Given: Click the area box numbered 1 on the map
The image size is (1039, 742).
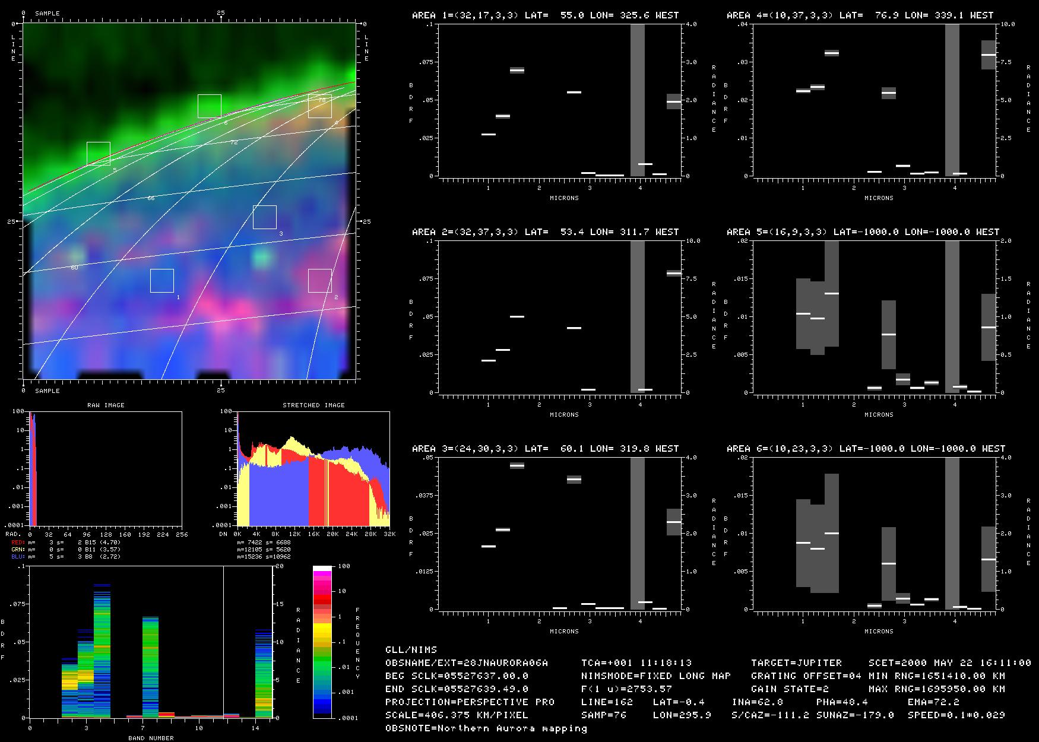Looking at the screenshot, I should (162, 281).
